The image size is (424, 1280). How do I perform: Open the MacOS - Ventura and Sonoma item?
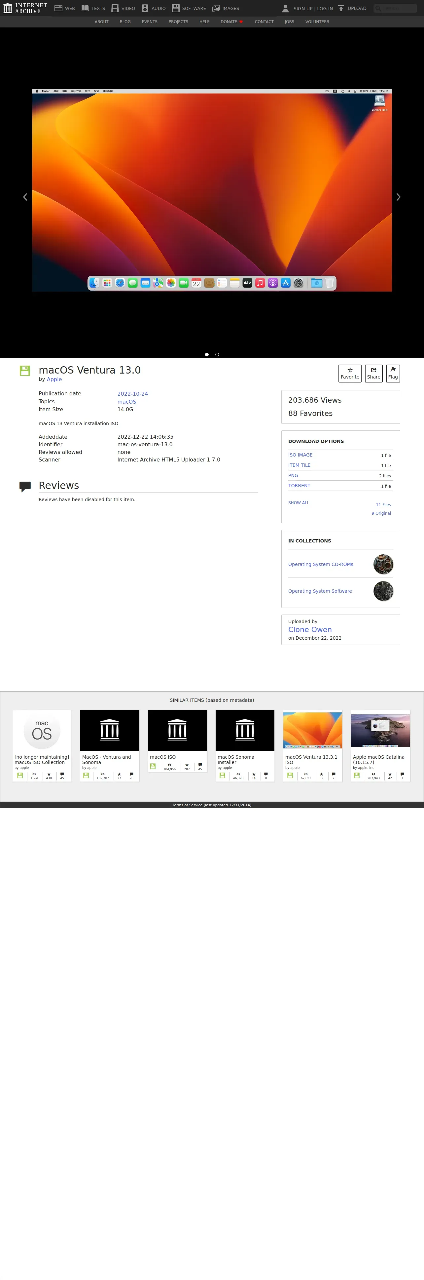110,745
